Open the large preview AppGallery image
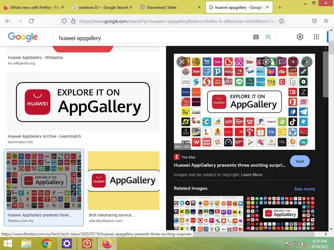Viewport: 334px width, 250px height. tap(244, 102)
